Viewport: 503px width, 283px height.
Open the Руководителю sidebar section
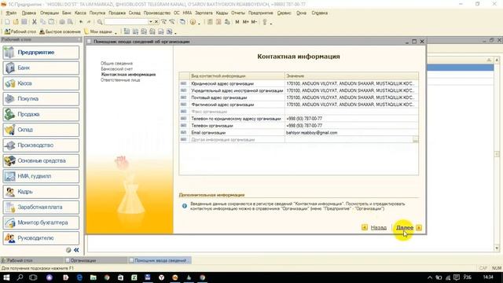41,238
